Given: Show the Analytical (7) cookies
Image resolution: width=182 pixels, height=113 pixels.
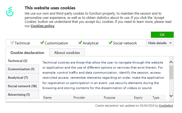Looking at the screenshot, I should [x=22, y=77].
